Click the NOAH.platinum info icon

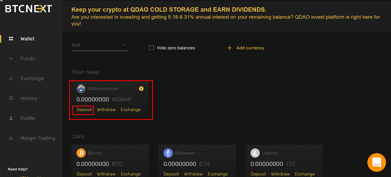coord(141,88)
